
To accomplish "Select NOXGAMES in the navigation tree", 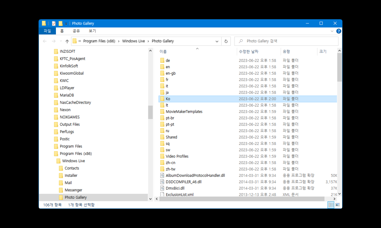I will point(70,117).
